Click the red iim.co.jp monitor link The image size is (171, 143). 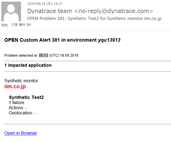coord(15,87)
